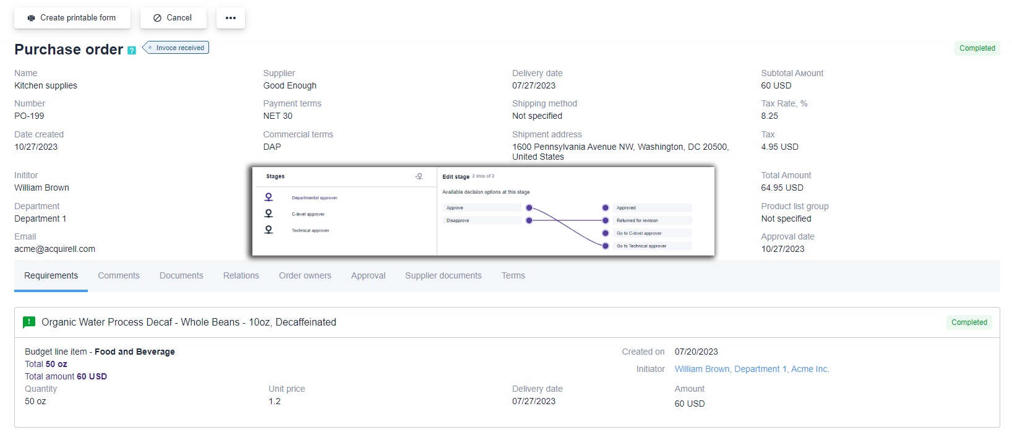Click the connector node next to Disapprove
This screenshot has width=1012, height=445.
point(529,220)
